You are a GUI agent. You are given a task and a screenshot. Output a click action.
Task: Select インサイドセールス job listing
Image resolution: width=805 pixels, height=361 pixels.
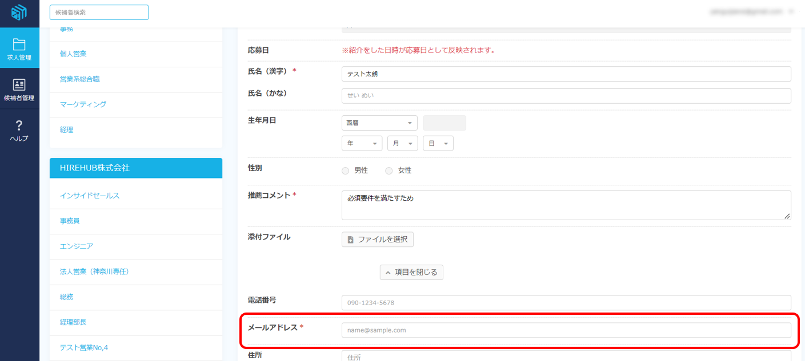coord(90,196)
